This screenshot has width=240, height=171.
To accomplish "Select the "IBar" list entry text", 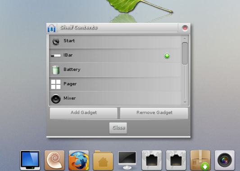I will [68, 55].
